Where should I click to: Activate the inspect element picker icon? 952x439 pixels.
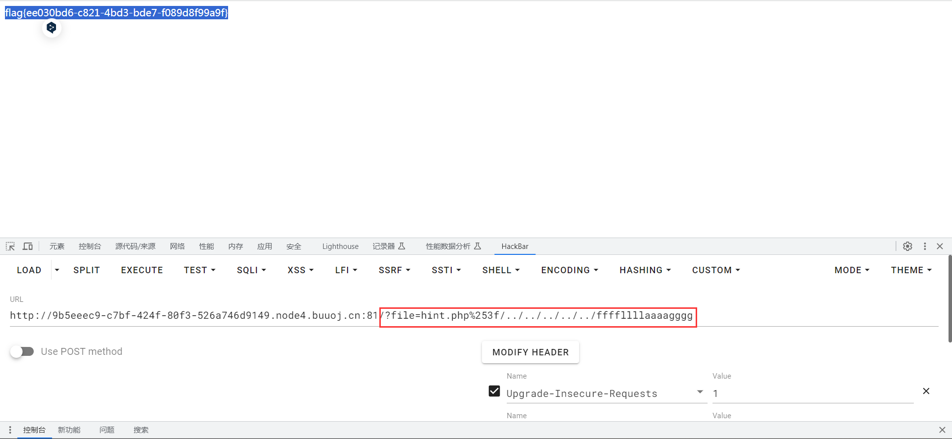[x=10, y=246]
